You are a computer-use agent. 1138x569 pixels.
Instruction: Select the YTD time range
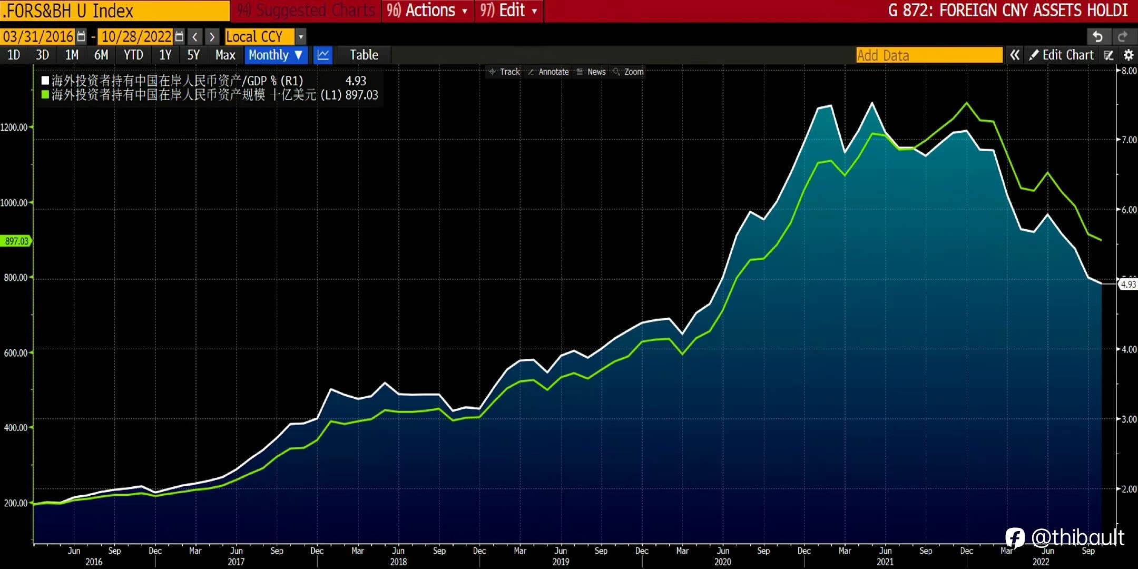coord(133,55)
